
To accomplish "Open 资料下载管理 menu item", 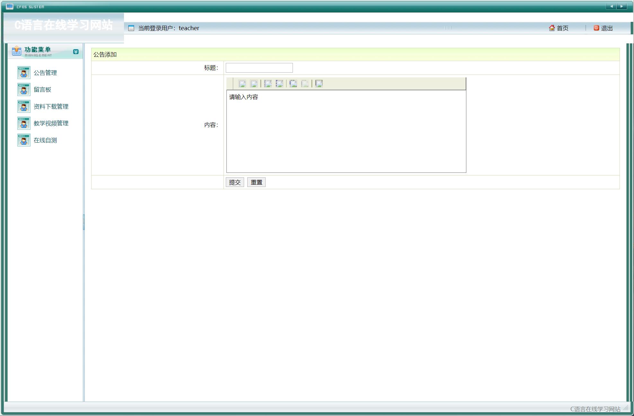I will [51, 107].
